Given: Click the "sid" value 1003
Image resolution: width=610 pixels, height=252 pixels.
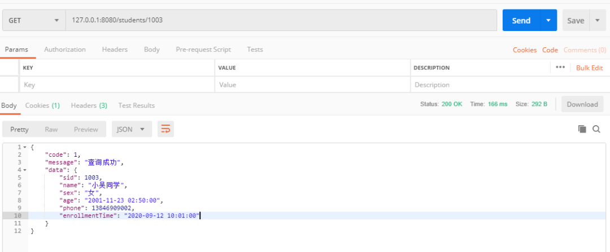Looking at the screenshot, I should 92,178.
